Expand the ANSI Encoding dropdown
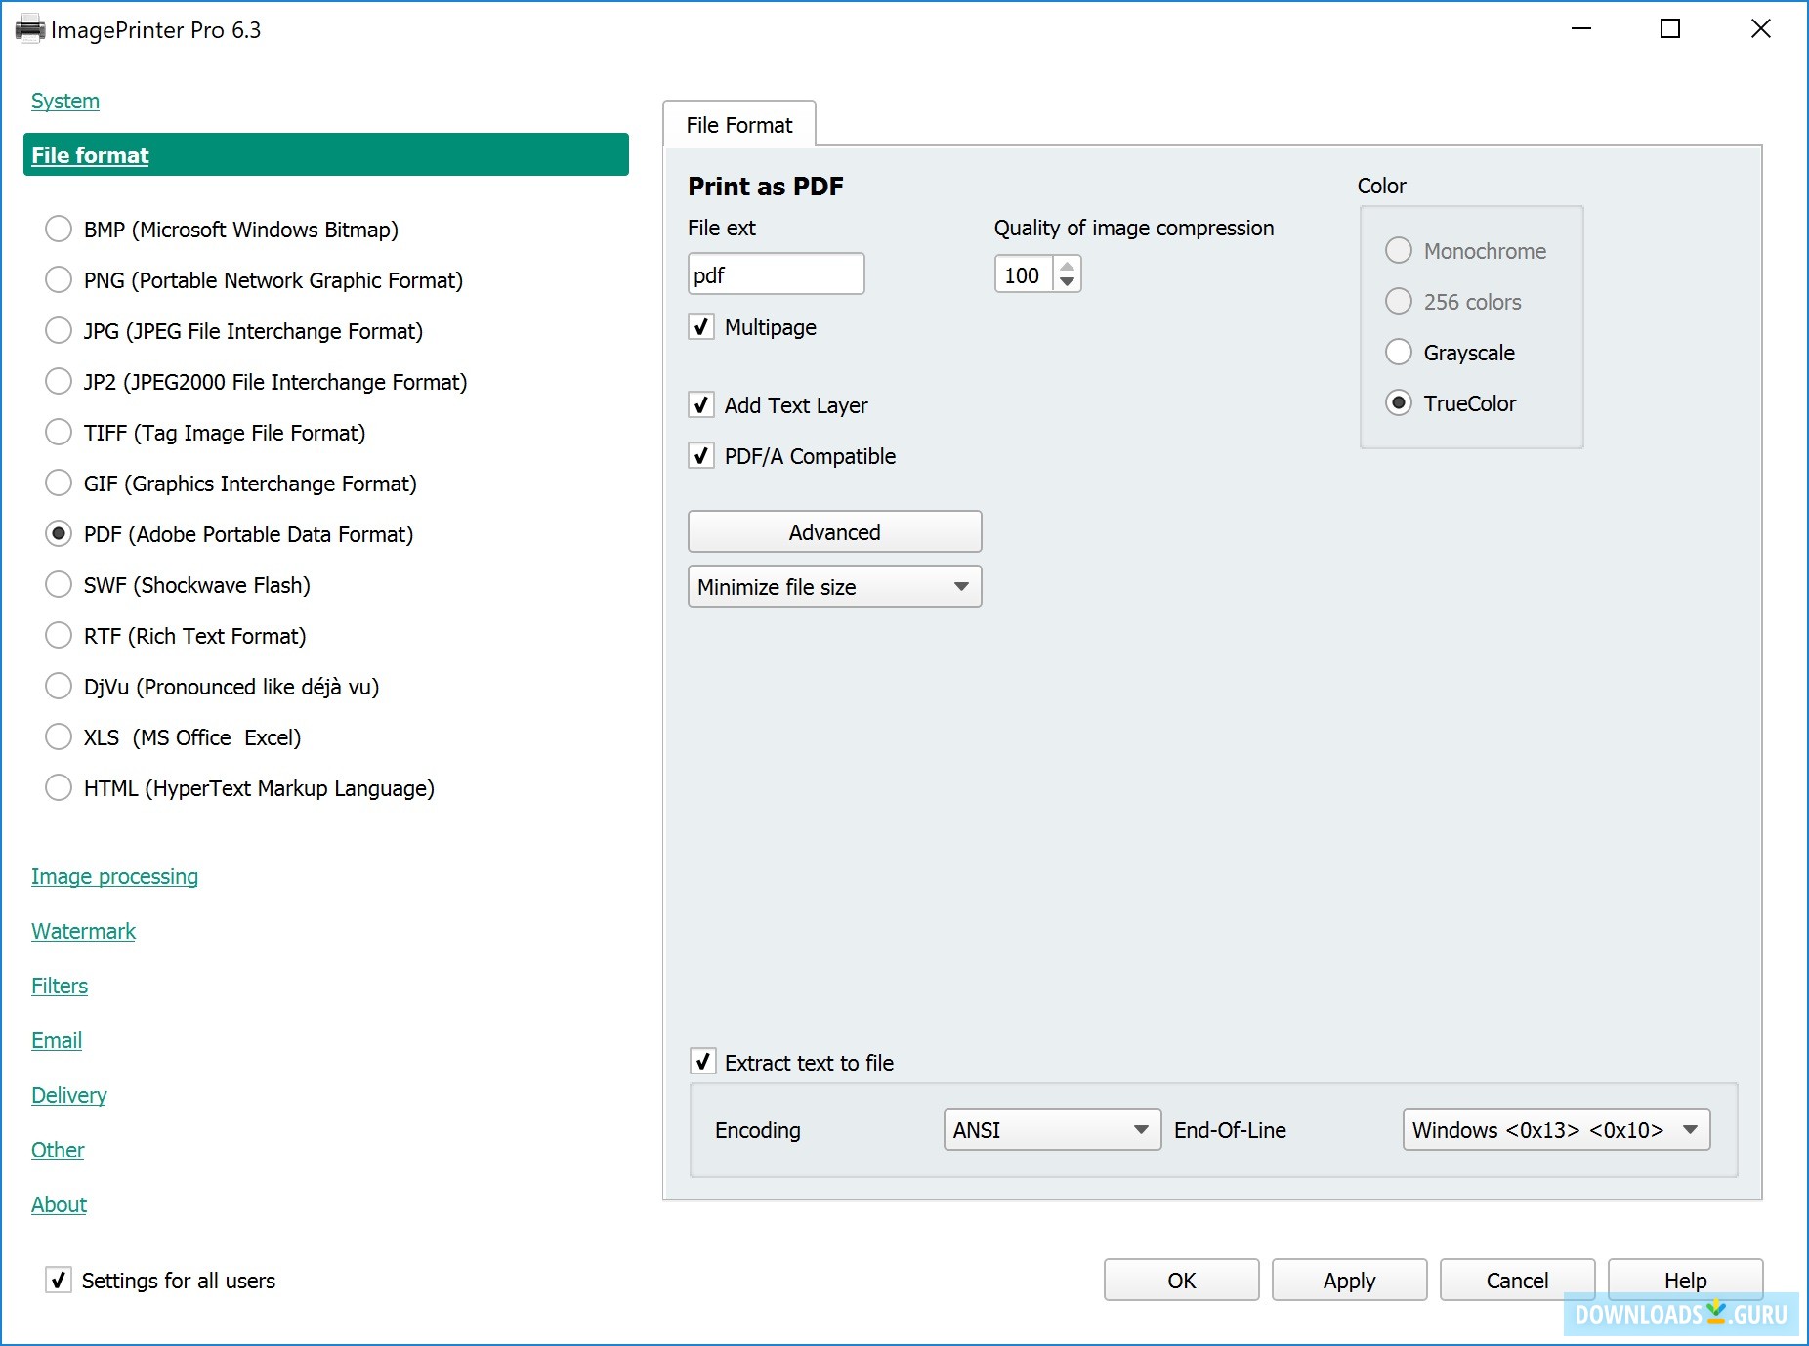 1051,1130
